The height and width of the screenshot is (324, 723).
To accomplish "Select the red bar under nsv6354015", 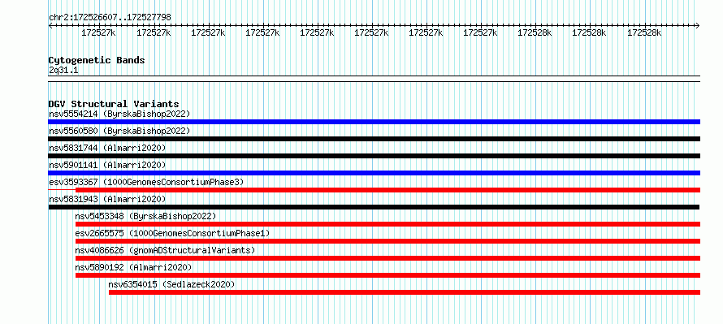I will point(405,292).
